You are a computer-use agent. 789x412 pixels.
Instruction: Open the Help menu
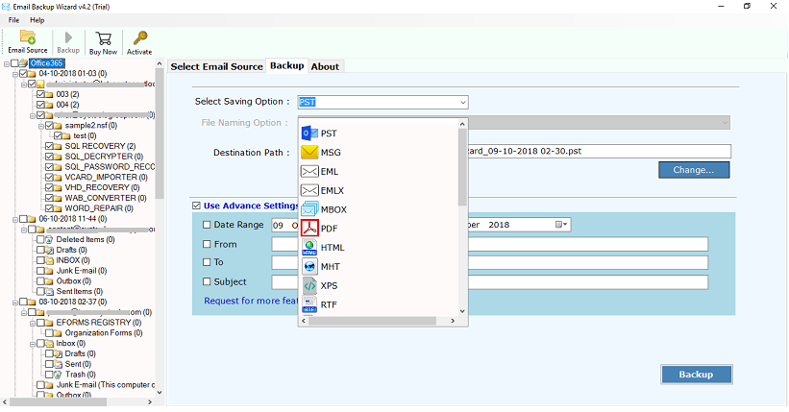(37, 20)
